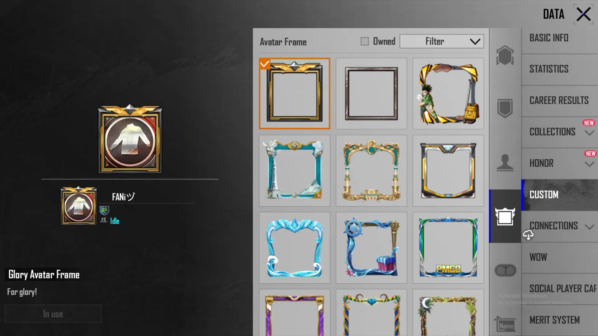Select the shield title icon in sidebar
The height and width of the screenshot is (336, 598).
click(505, 108)
